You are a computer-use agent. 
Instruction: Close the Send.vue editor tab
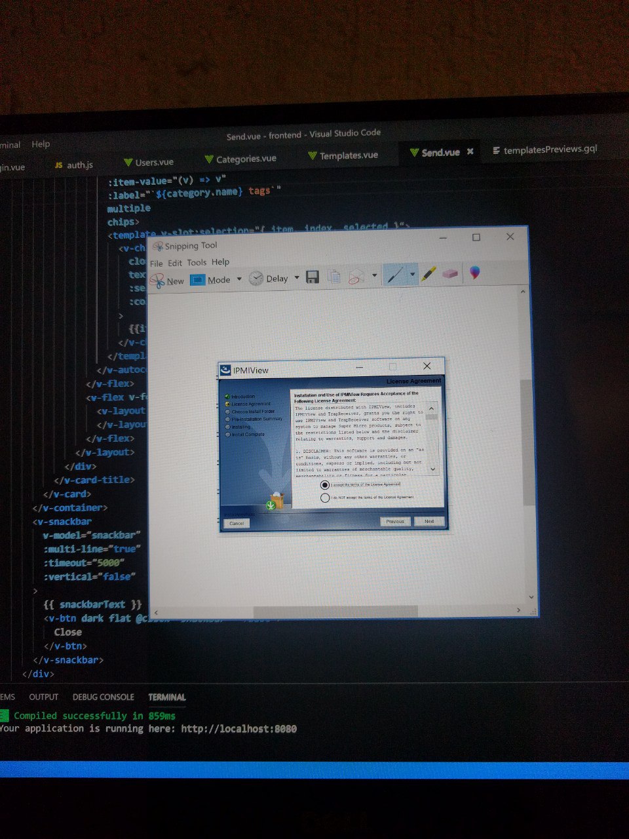pos(470,151)
